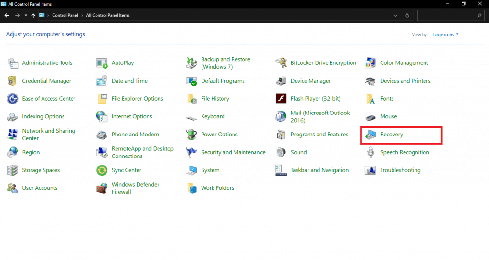Go up one level arrow
The height and width of the screenshot is (260, 489).
[33, 15]
